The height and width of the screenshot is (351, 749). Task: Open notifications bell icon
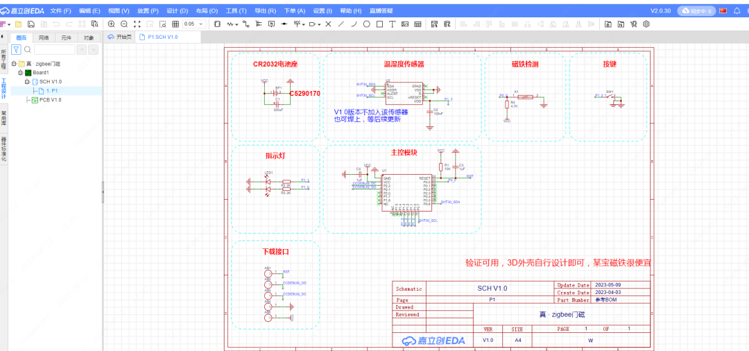(736, 10)
